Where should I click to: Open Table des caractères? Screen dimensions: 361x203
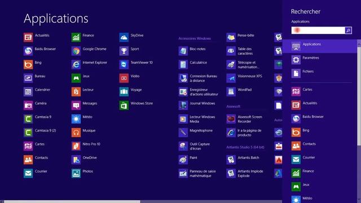point(231,51)
